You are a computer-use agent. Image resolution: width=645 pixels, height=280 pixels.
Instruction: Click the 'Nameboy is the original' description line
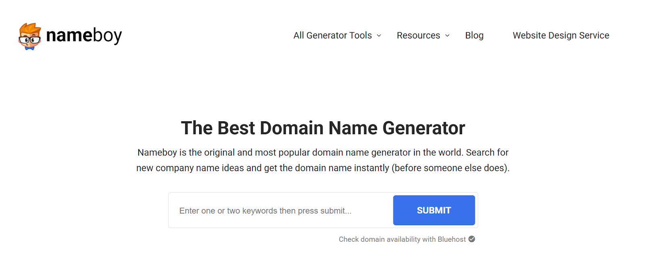coord(323,153)
